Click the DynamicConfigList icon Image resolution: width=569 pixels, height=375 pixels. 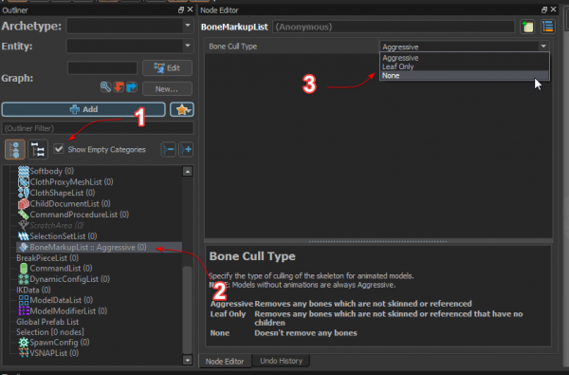pos(24,279)
